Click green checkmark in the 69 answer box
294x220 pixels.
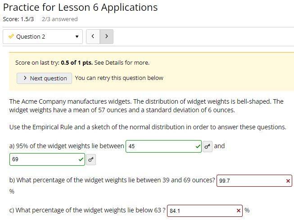coord(81,159)
